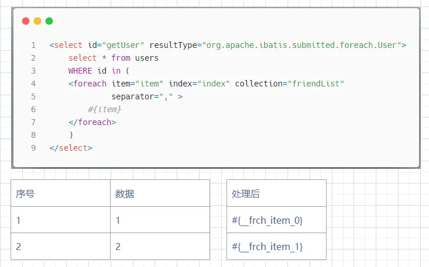Click the 'WHERE' keyword on line 3
Image resolution: width=429 pixels, height=267 pixels.
[x=80, y=71]
